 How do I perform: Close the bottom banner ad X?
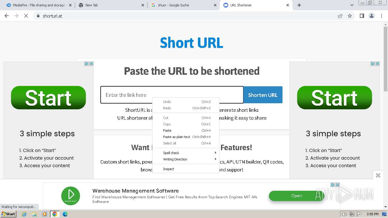point(337,185)
